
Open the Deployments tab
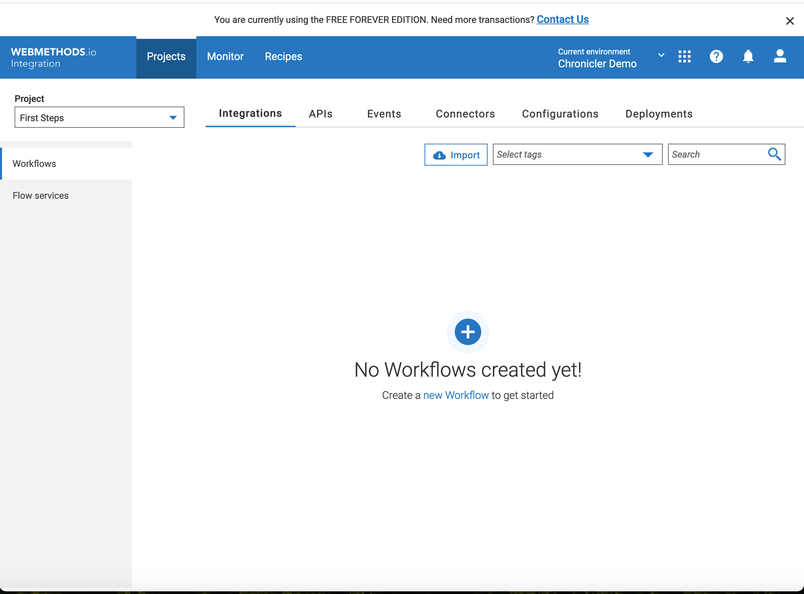coord(658,114)
